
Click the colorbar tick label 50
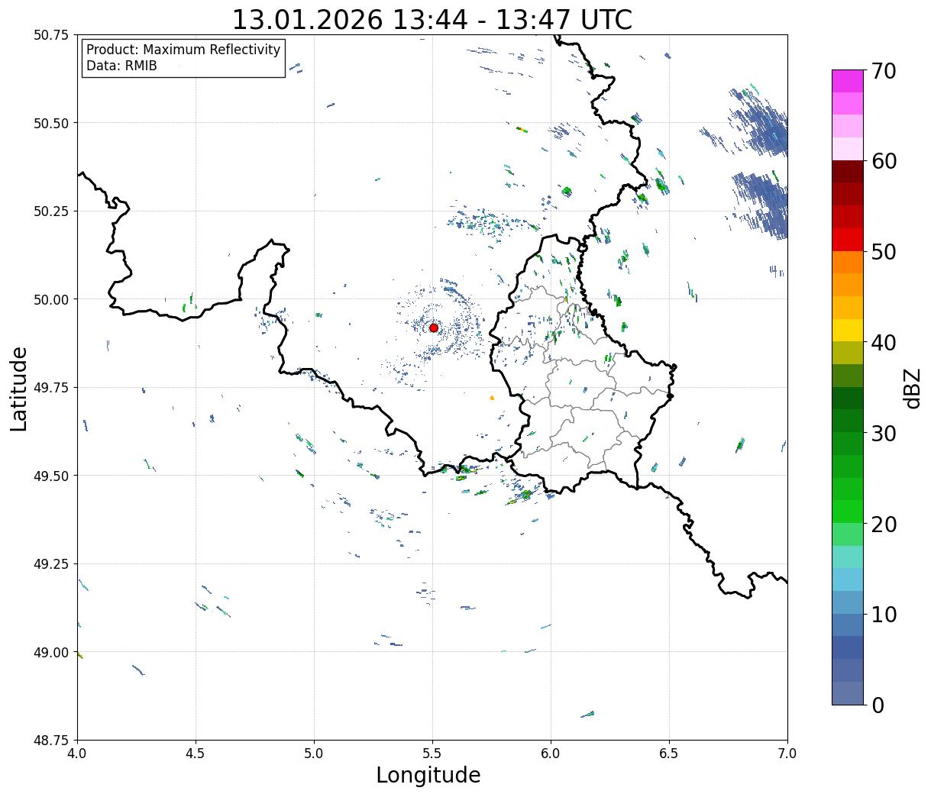tap(884, 252)
